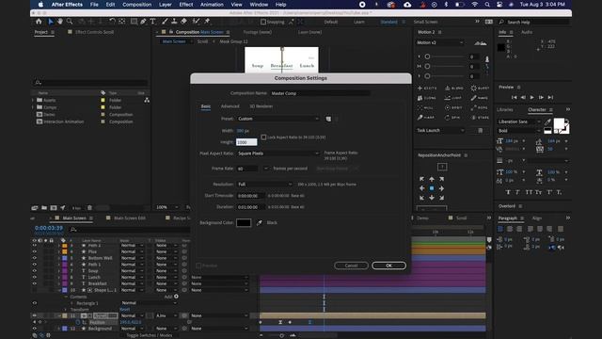Select the Brush tool
This screenshot has height=339, width=602.
pos(165,22)
